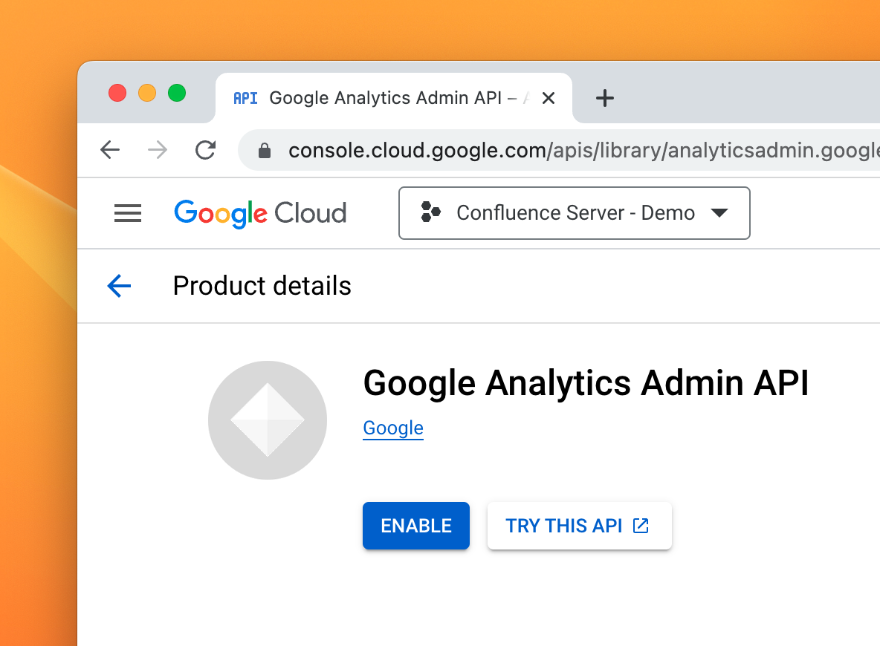Click the TRY THIS API button
Viewport: 880px width, 646px height.
(x=579, y=526)
